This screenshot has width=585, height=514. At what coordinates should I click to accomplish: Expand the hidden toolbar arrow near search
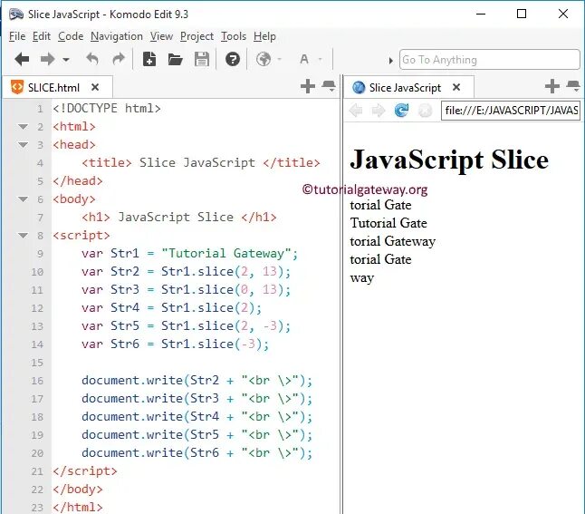click(x=390, y=60)
